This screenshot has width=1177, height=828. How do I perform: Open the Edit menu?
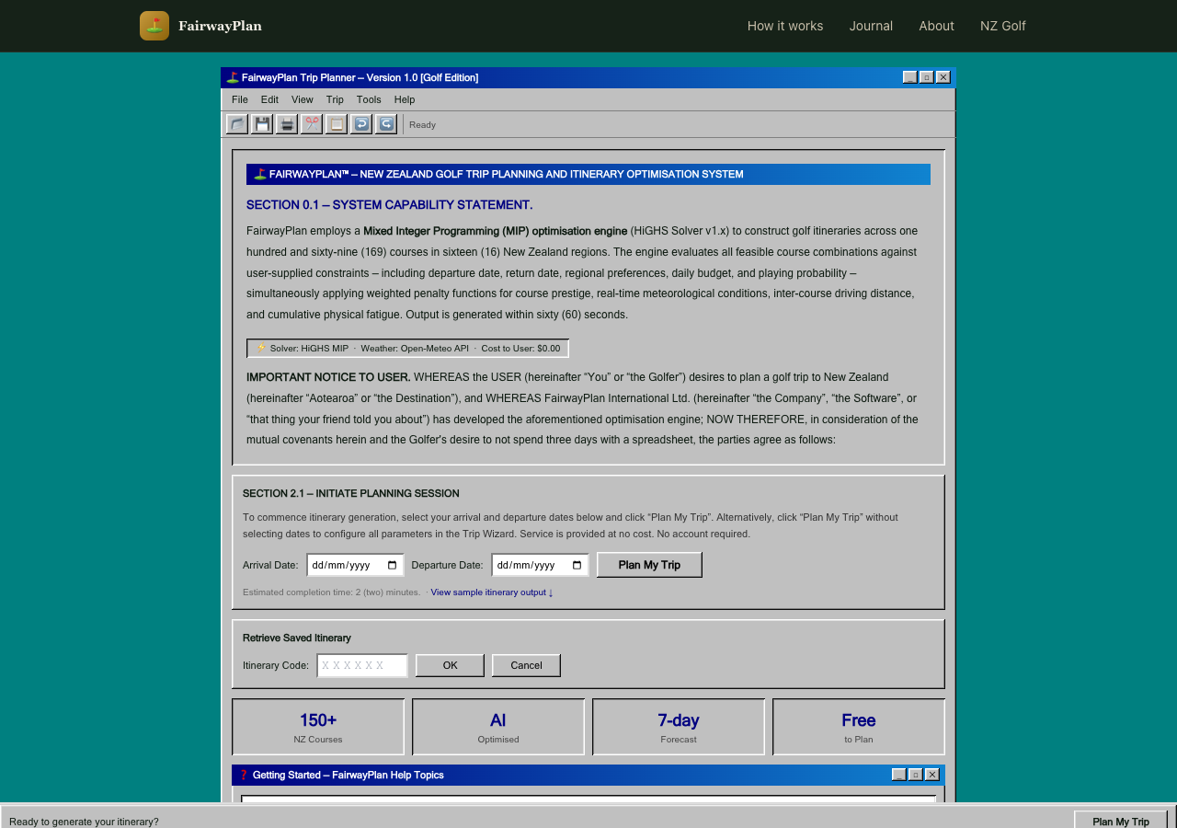[269, 99]
